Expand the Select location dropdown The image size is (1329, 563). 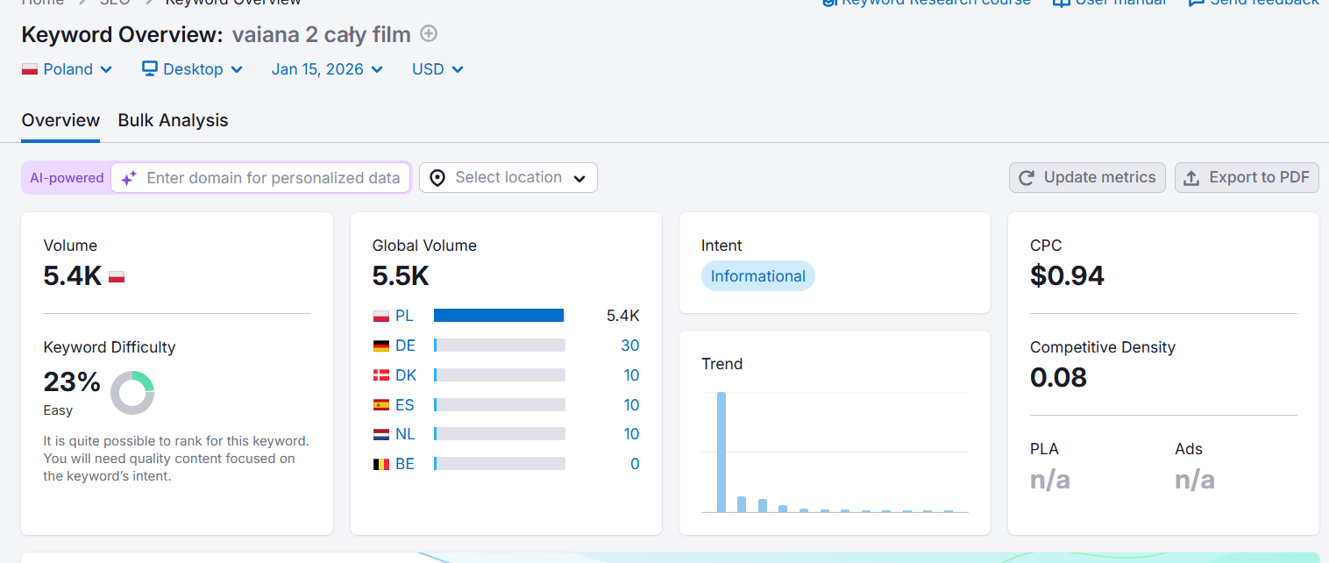[x=508, y=178]
